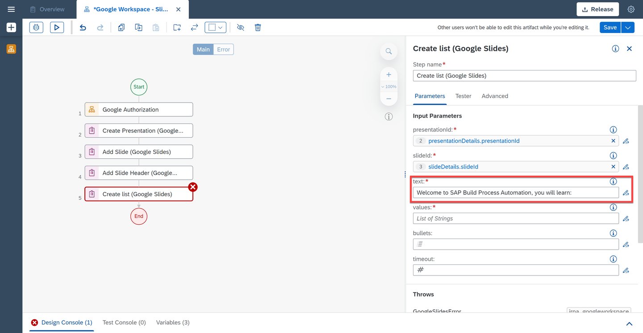643x333 pixels.
Task: Click the swap arrows icon in toolbar
Action: click(x=194, y=28)
